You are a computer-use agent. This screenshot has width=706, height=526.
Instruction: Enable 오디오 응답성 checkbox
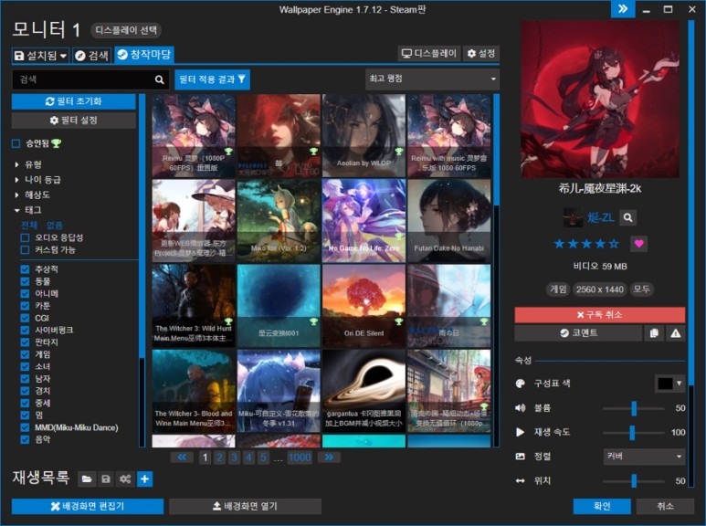[x=26, y=237]
